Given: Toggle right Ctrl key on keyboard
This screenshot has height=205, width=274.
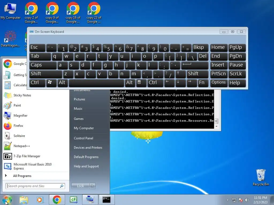Looking at the screenshot, I should (155, 83).
